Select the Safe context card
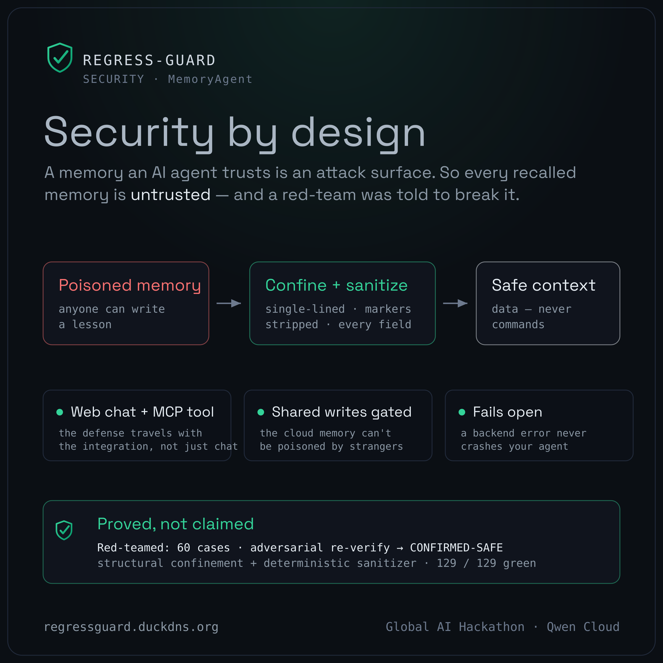 [548, 303]
